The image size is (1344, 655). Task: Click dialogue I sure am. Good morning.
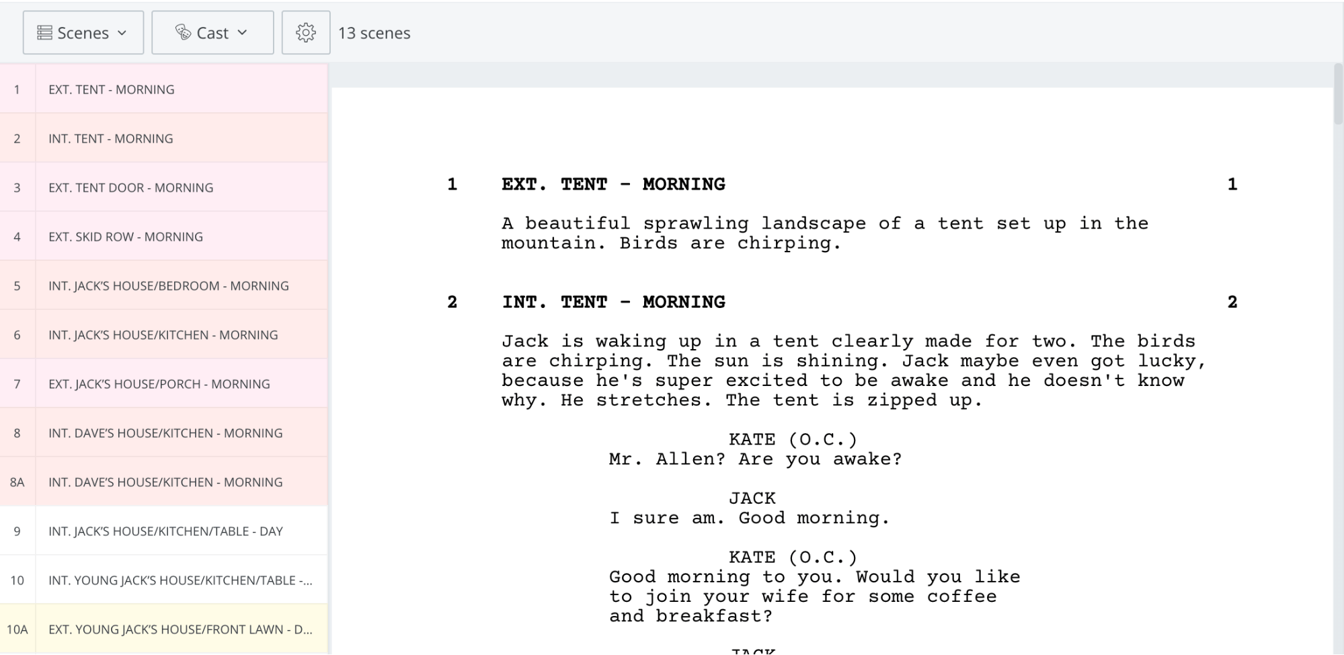750,518
